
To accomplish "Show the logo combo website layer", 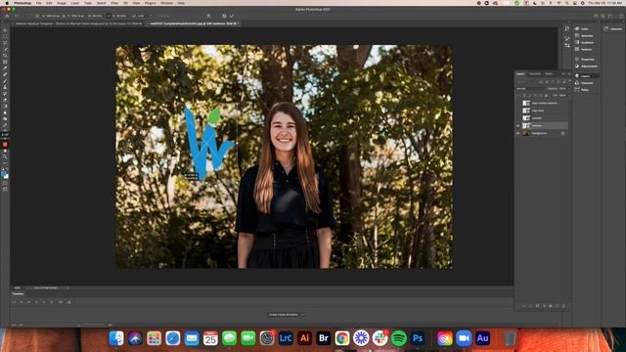I will click(x=518, y=103).
